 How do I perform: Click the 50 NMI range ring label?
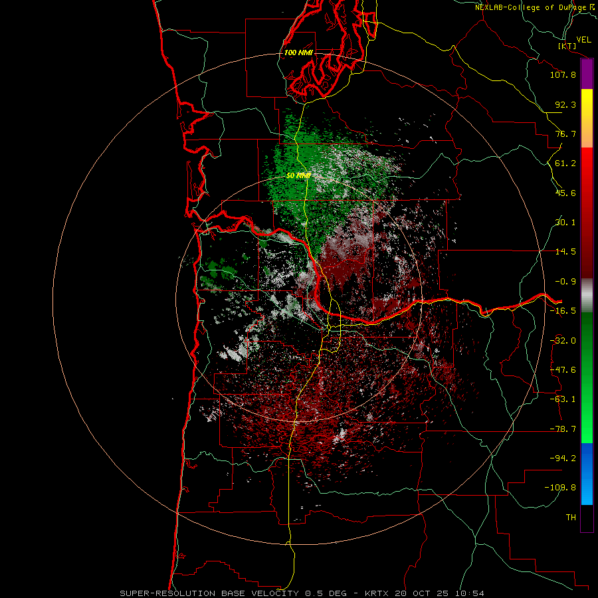tap(298, 176)
